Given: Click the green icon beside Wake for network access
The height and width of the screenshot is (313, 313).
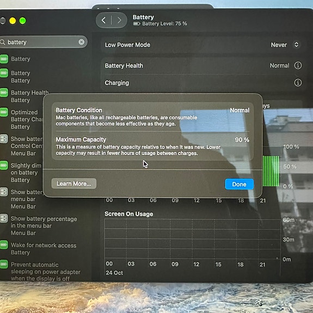Looking at the screenshot, I should coord(4,245).
